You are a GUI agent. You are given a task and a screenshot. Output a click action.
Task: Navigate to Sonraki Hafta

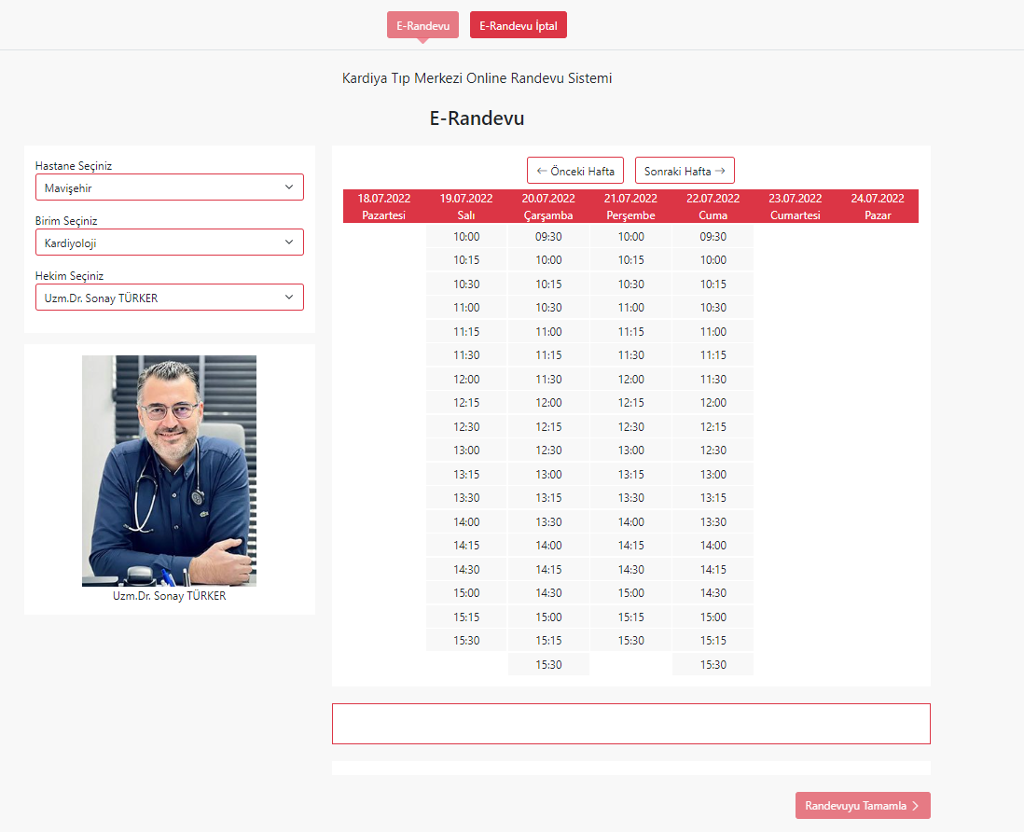click(685, 171)
